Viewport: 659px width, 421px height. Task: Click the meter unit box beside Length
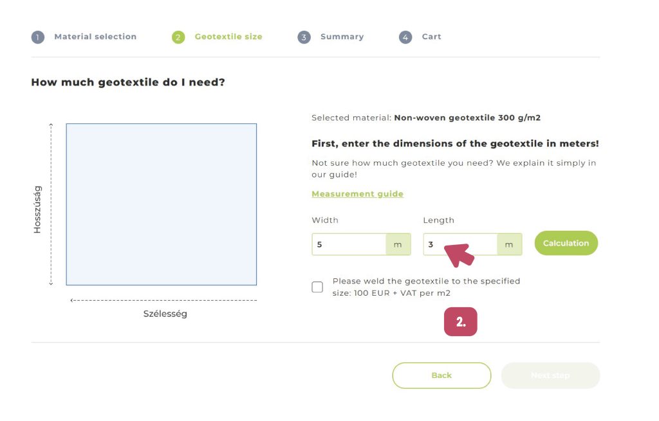(509, 244)
